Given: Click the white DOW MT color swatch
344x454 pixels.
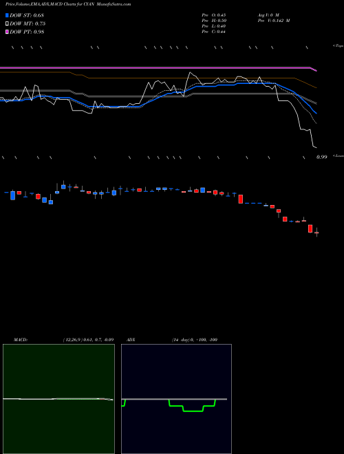Looking at the screenshot, I should 7,24.
